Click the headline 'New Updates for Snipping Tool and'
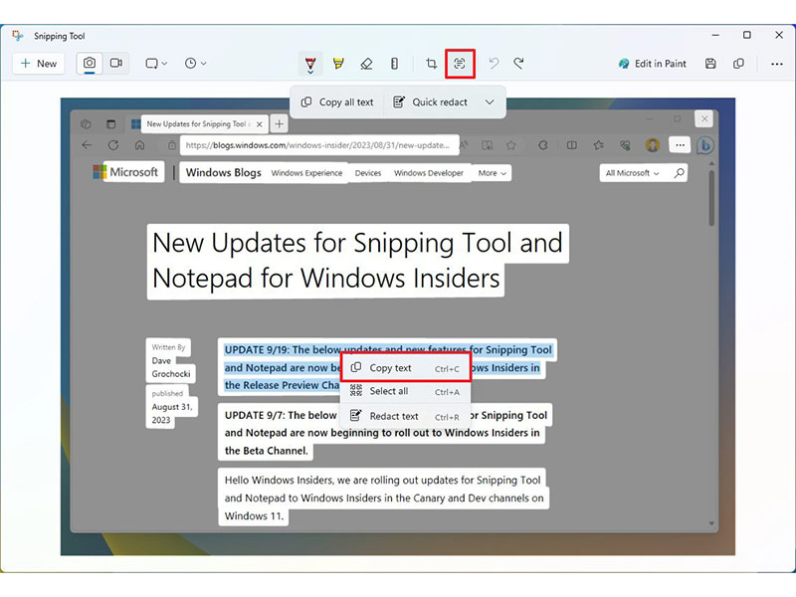The height and width of the screenshot is (597, 796). (x=357, y=243)
